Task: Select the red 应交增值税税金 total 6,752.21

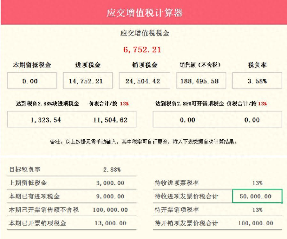Action: 142,50
